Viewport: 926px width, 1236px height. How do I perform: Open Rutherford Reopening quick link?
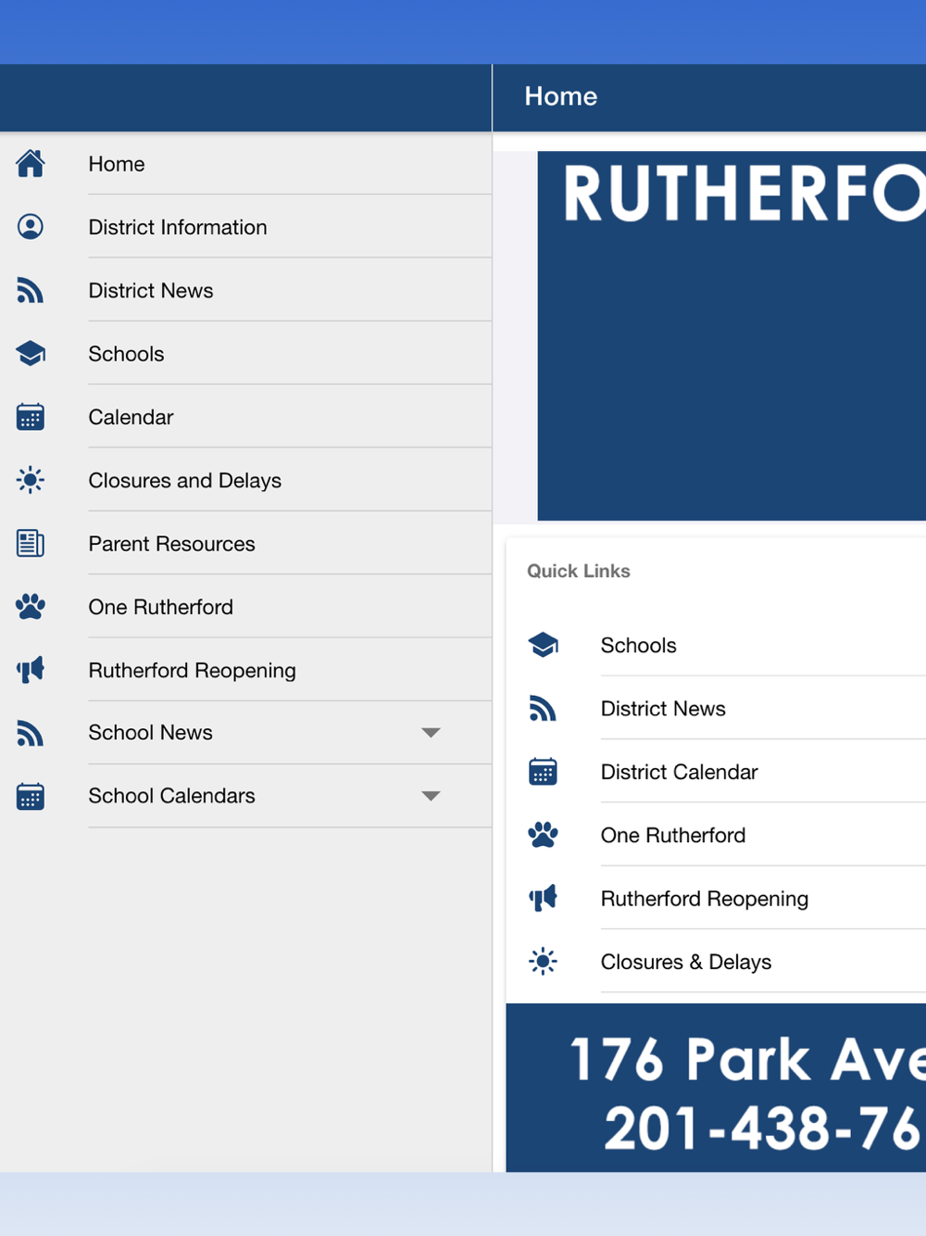[x=716, y=898]
